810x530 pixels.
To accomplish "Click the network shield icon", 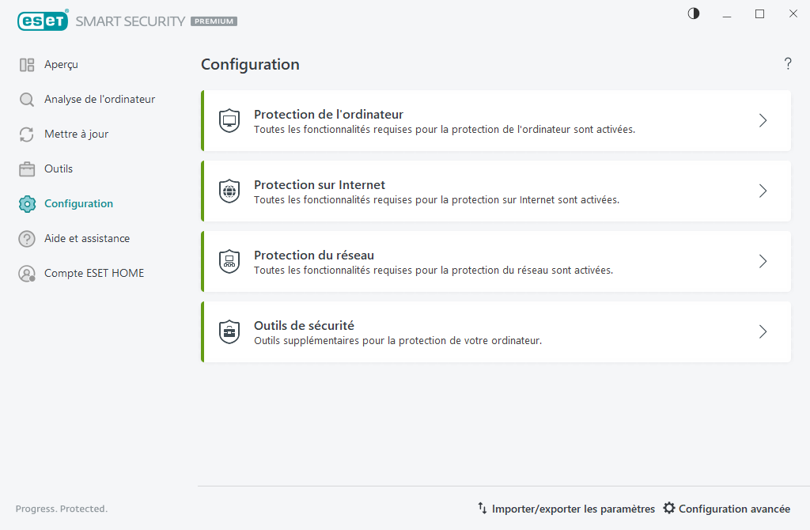I will coord(229,262).
